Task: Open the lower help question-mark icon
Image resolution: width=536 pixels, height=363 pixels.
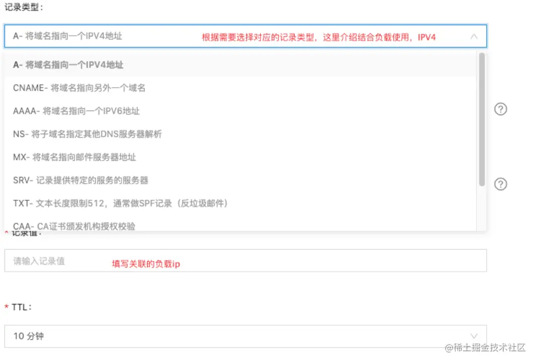Action: [x=500, y=184]
